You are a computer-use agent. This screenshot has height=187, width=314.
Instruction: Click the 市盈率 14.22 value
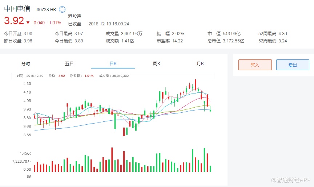click(178, 41)
